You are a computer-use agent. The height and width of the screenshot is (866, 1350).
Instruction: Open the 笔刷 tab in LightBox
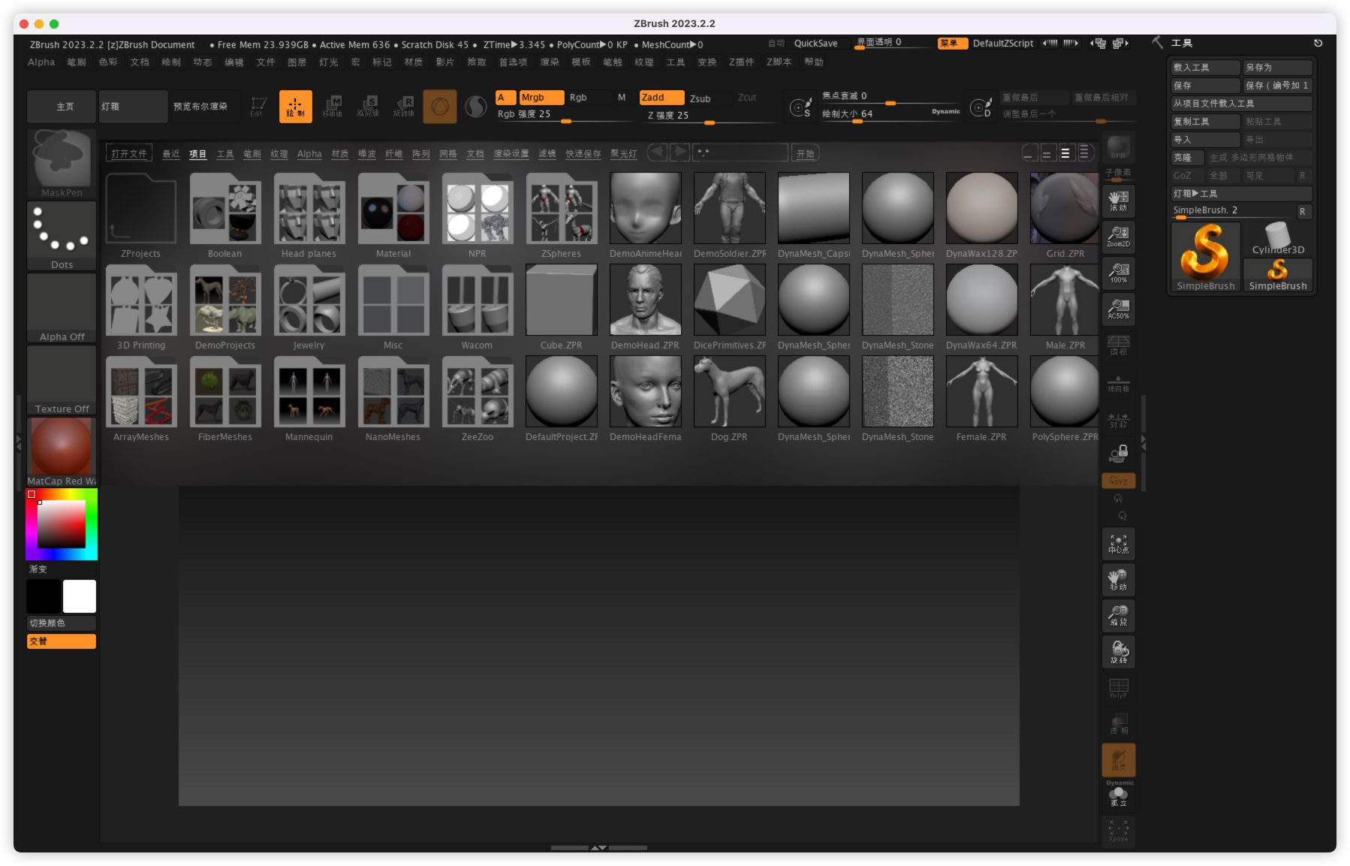pos(252,154)
